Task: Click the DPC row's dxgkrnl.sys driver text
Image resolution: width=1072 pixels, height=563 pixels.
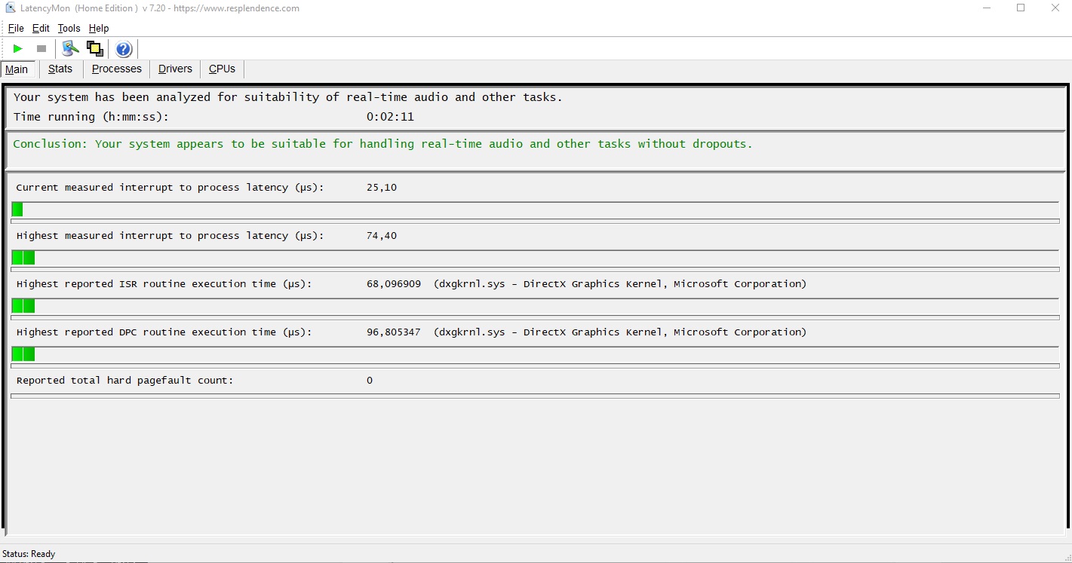Action: point(620,332)
